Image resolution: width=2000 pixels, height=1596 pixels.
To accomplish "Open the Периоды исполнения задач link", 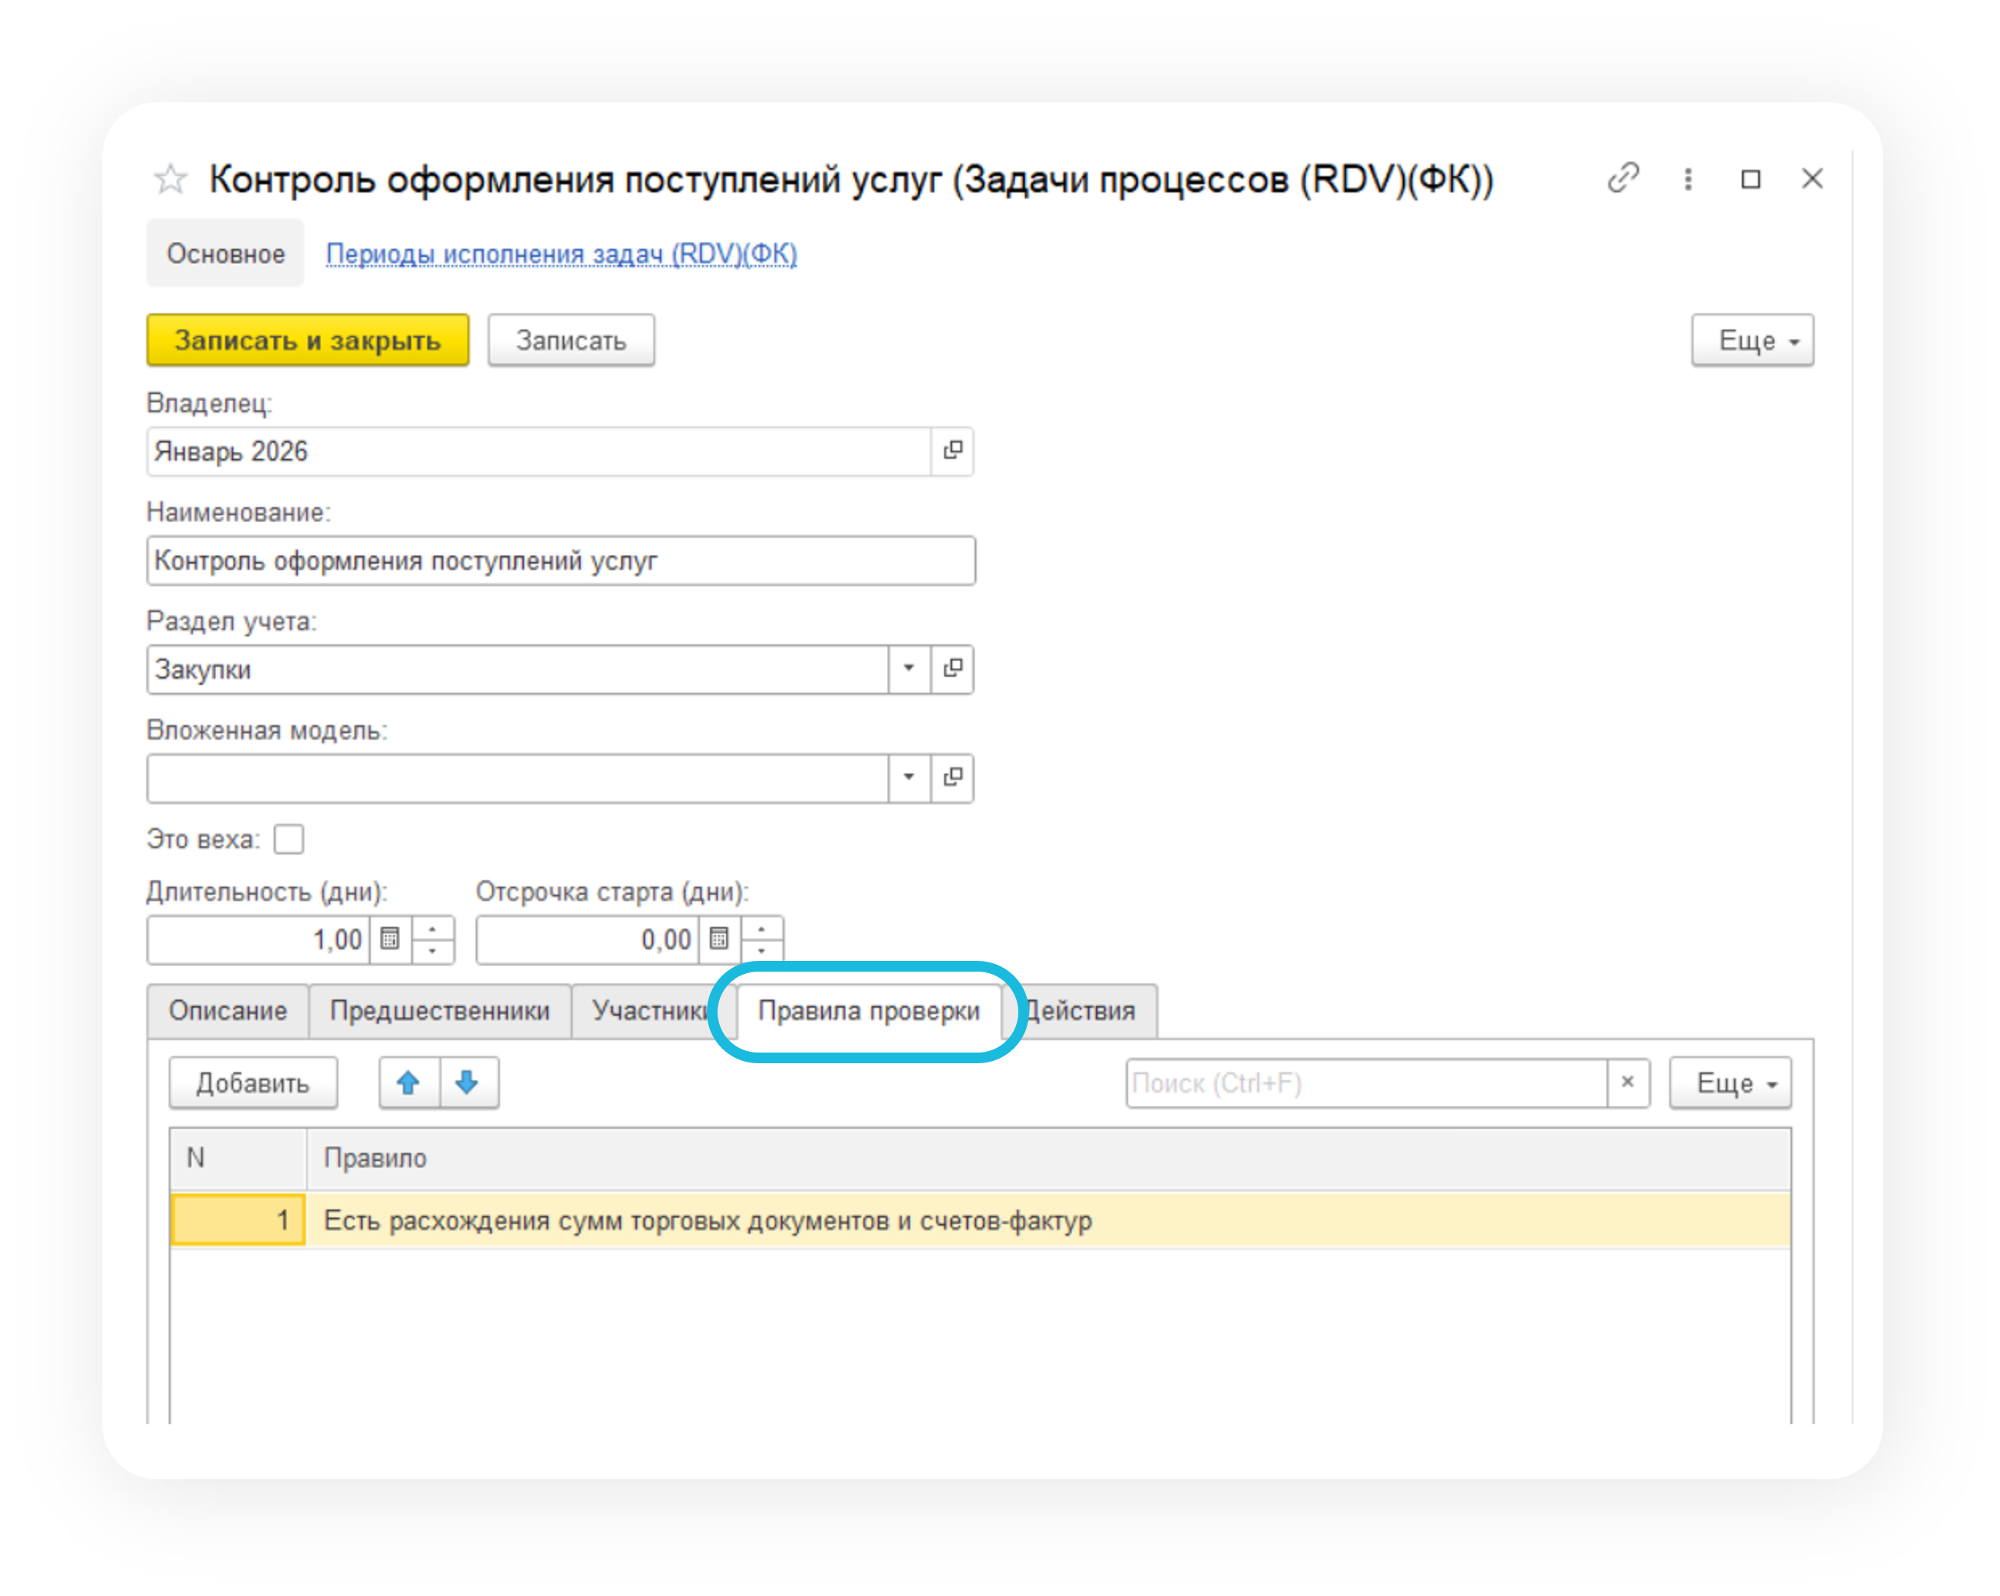I will [x=561, y=253].
